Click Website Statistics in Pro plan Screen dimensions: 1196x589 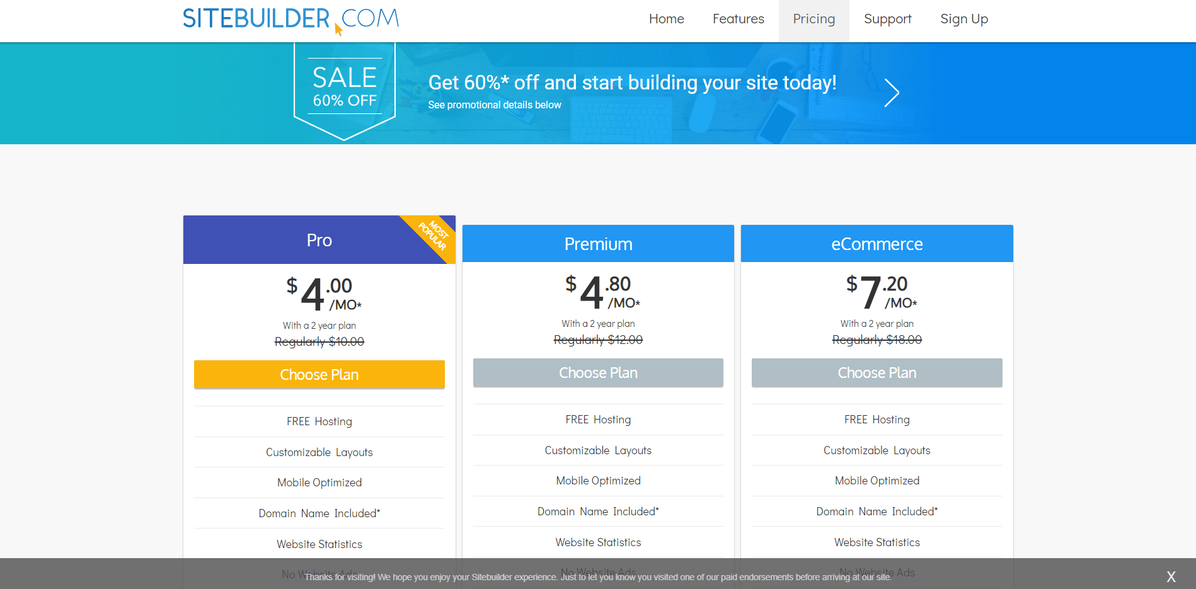tap(319, 544)
